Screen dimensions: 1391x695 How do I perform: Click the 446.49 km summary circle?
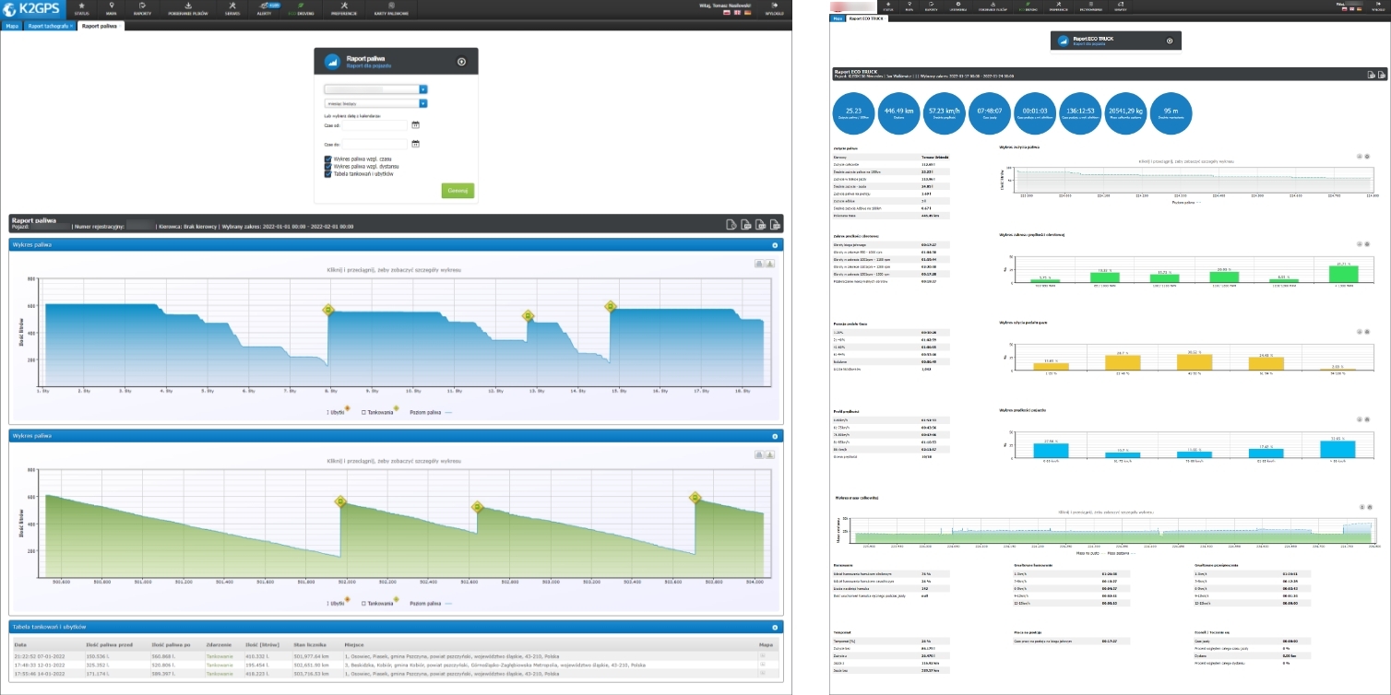click(899, 113)
